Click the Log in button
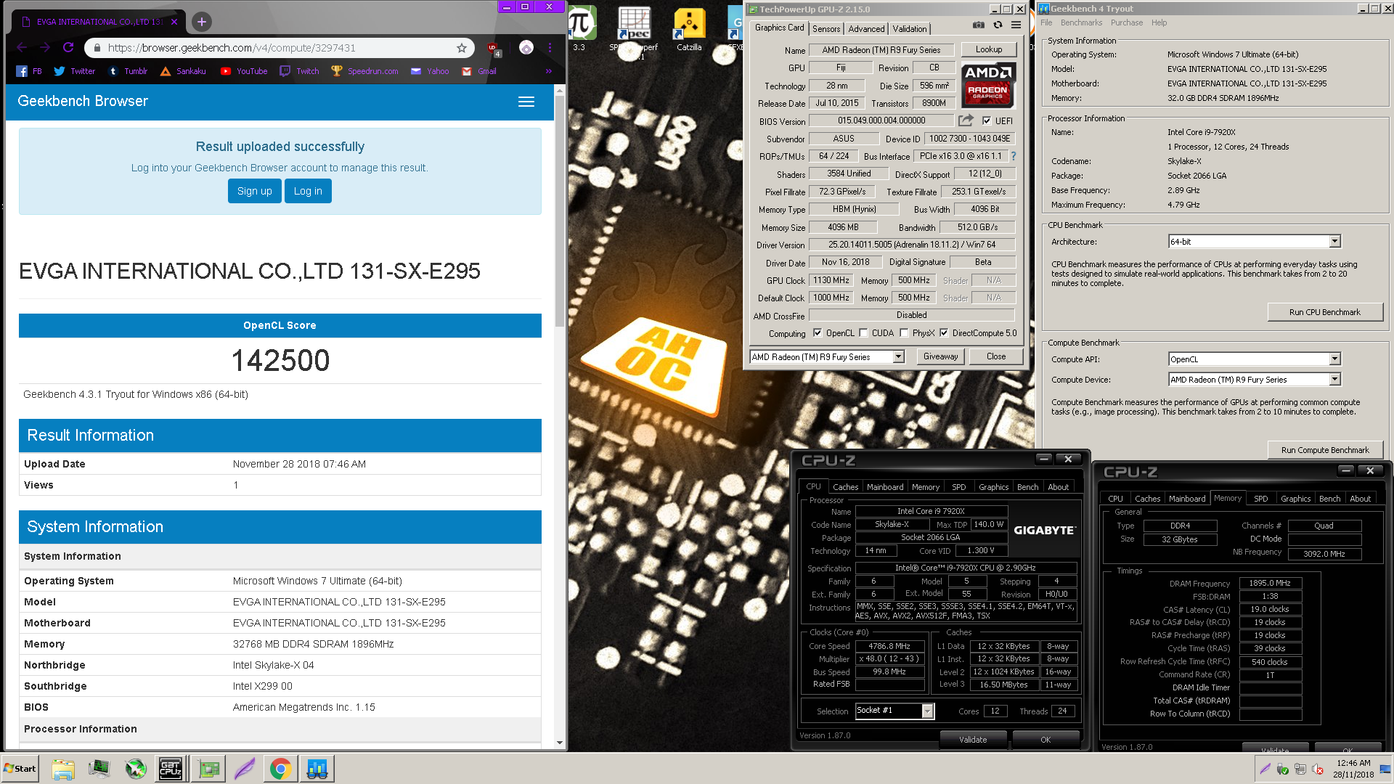 (308, 191)
